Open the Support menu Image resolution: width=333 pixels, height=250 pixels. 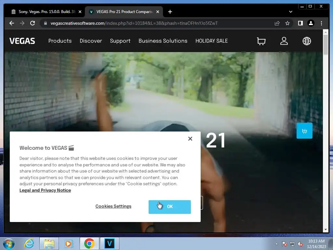[x=120, y=41]
